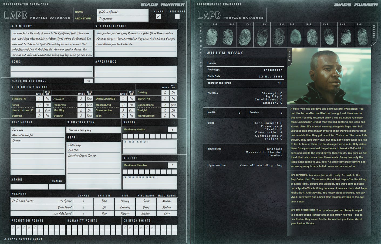This screenshot has height=244, width=381.
Task: Click the Stealth base die box
Action: pos(89,116)
